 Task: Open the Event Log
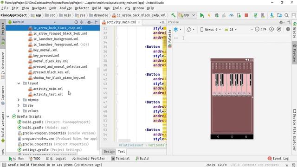[x=278, y=159]
